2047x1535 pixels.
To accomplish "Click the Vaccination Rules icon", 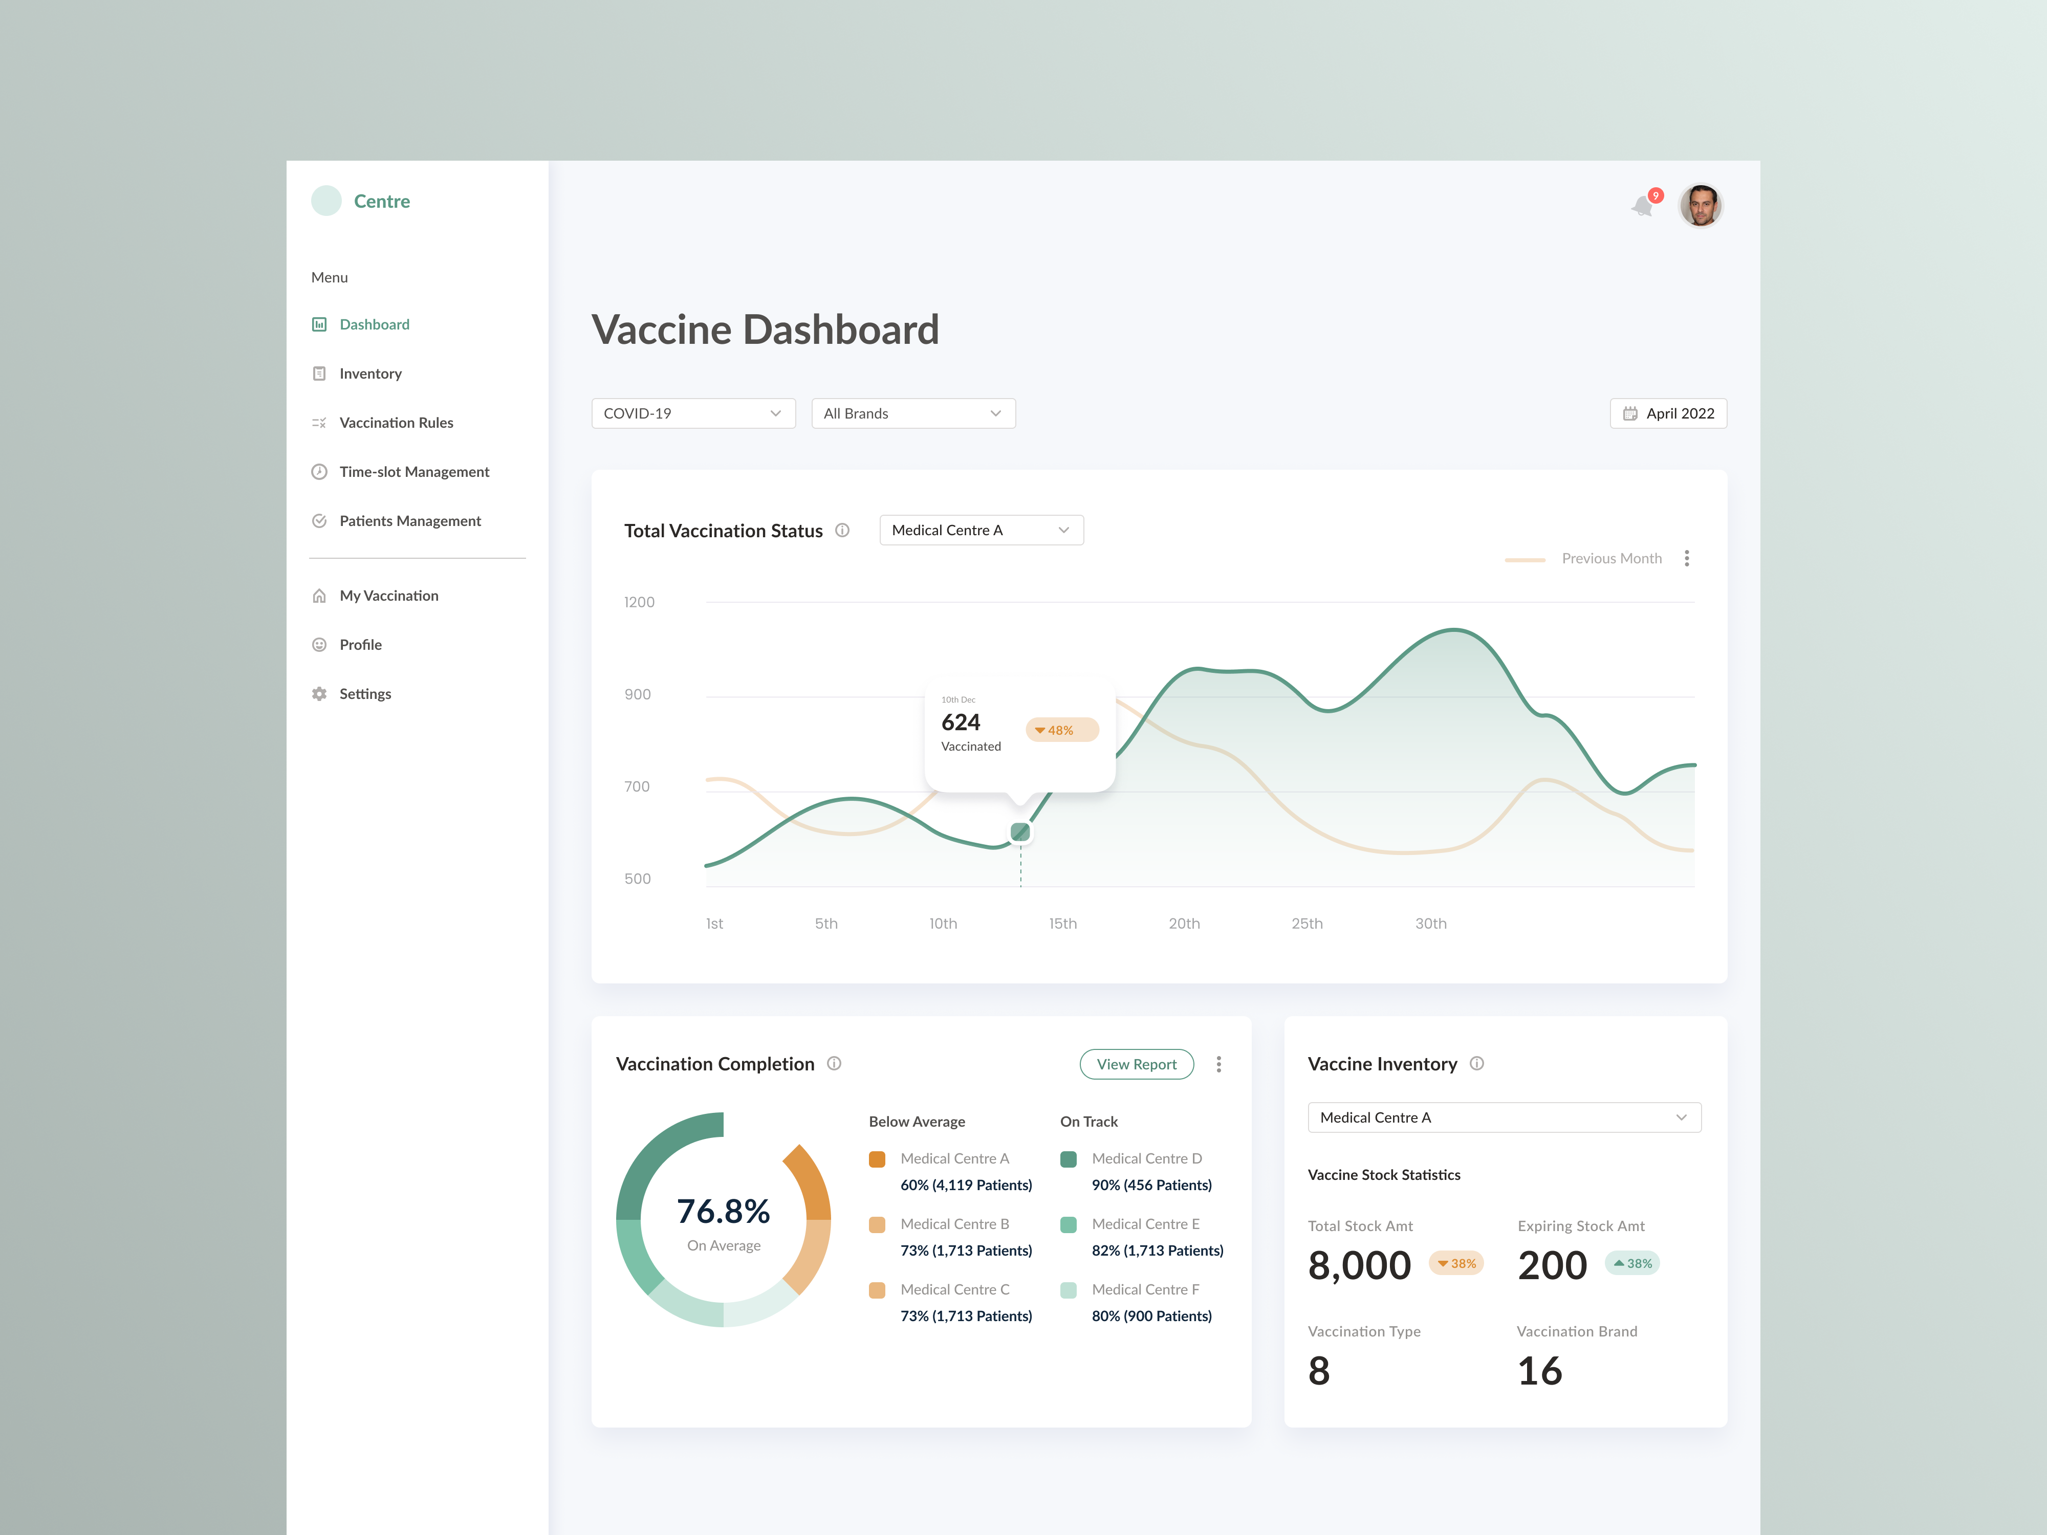I will tap(319, 422).
